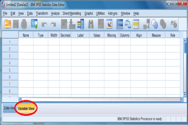Click the Columns column header
Image resolution: width=188 pixels, height=125 pixels.
coord(125,35)
